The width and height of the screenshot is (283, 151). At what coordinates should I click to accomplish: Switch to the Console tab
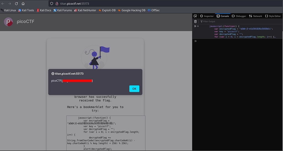pyautogui.click(x=223, y=16)
